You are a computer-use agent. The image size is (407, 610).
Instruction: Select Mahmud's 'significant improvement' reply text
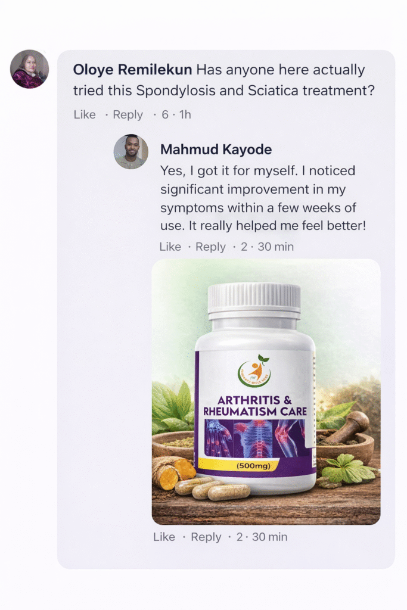coord(263,198)
